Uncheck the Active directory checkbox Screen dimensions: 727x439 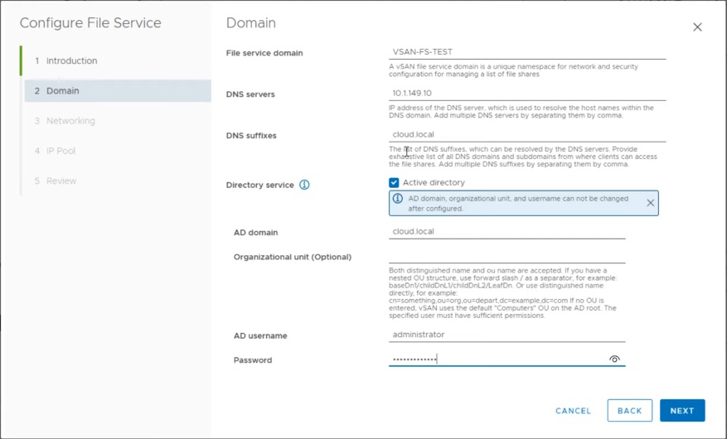pos(394,183)
